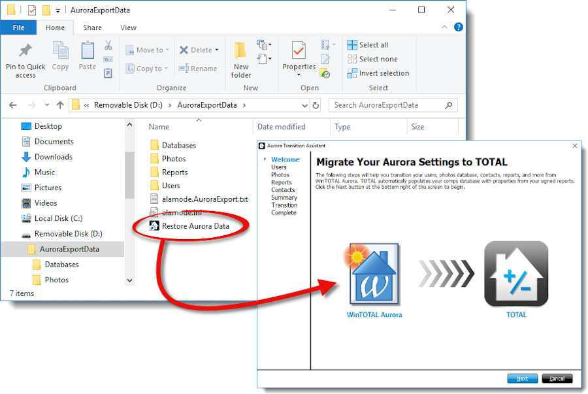Click the blue Help question mark icon
Viewport: 588px width, 394px height.
(x=458, y=27)
